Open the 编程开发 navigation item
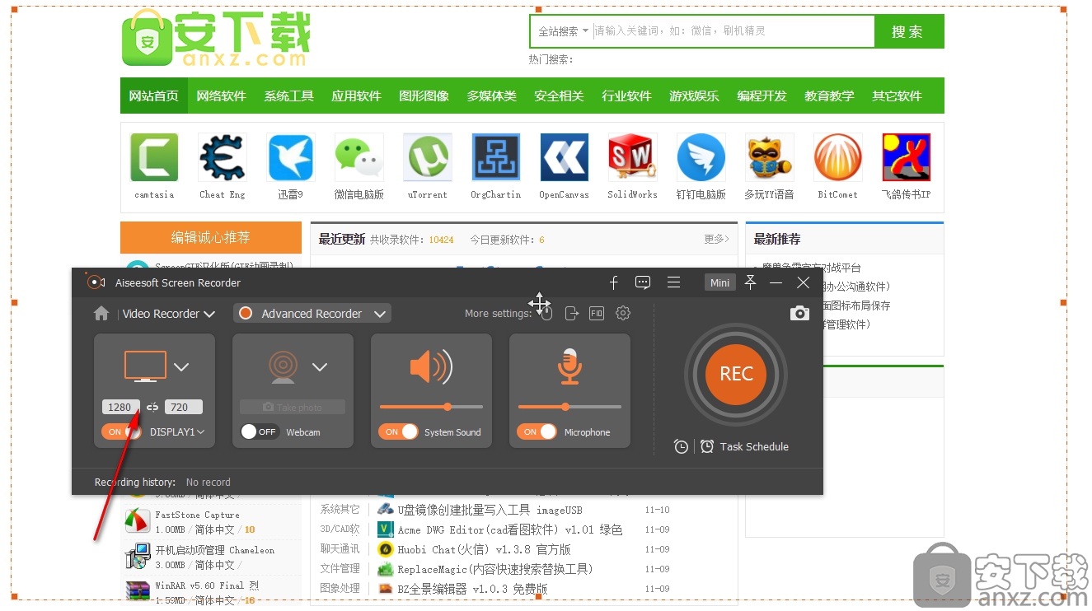Screen dimensions: 1092x611 [x=762, y=96]
